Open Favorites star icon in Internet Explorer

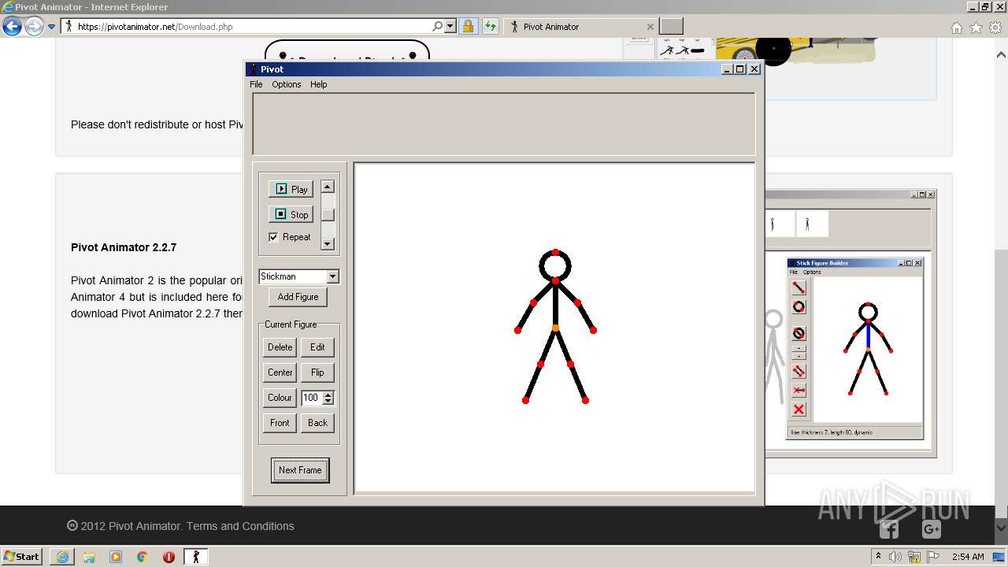[x=976, y=28]
